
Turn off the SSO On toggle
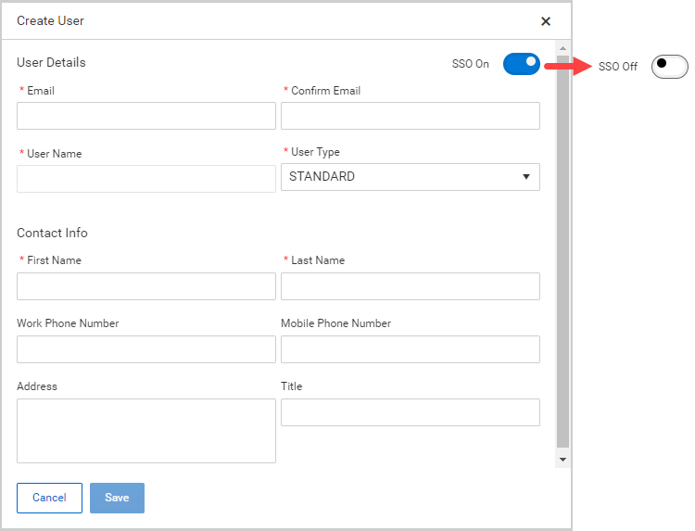[x=522, y=64]
